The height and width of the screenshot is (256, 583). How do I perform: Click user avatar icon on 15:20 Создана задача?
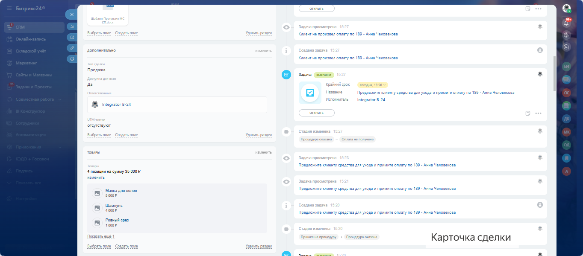pos(540,205)
